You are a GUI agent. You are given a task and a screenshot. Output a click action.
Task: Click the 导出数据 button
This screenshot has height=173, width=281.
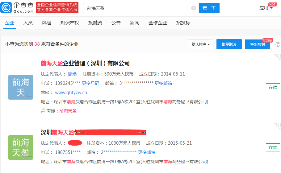tap(257, 45)
